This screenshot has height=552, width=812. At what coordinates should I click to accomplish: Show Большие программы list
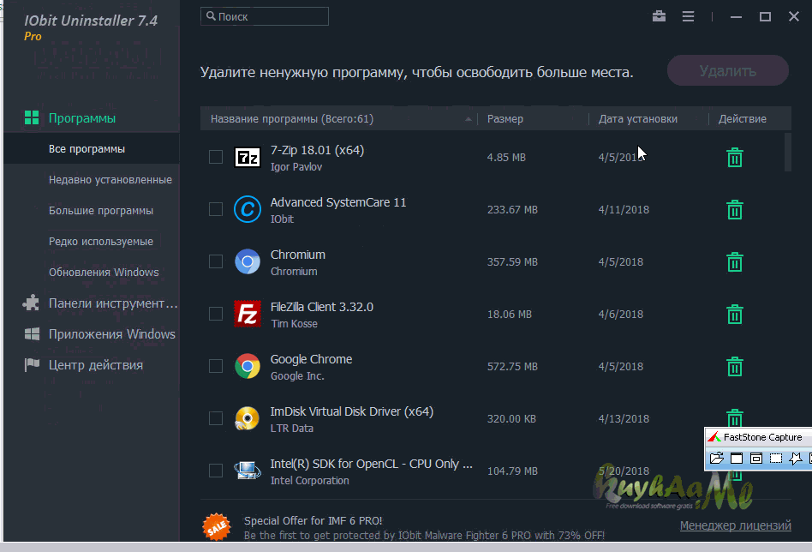(x=101, y=211)
